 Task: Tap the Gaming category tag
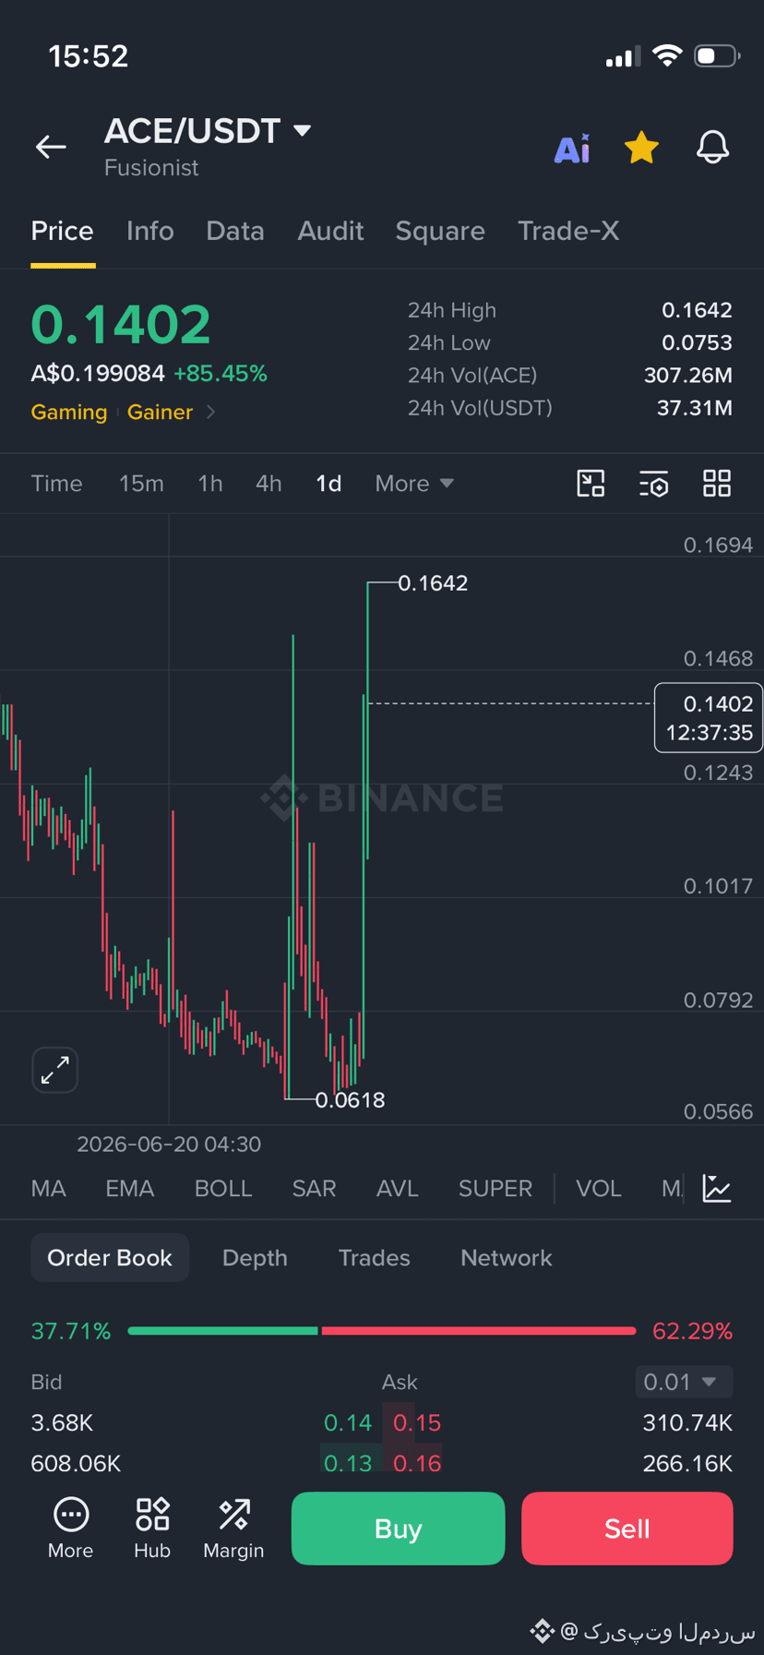click(x=69, y=412)
